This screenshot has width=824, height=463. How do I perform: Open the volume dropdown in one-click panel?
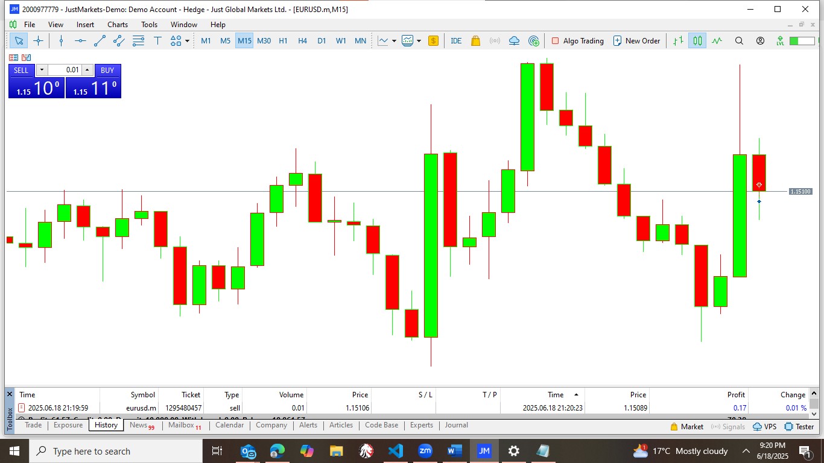click(x=42, y=70)
